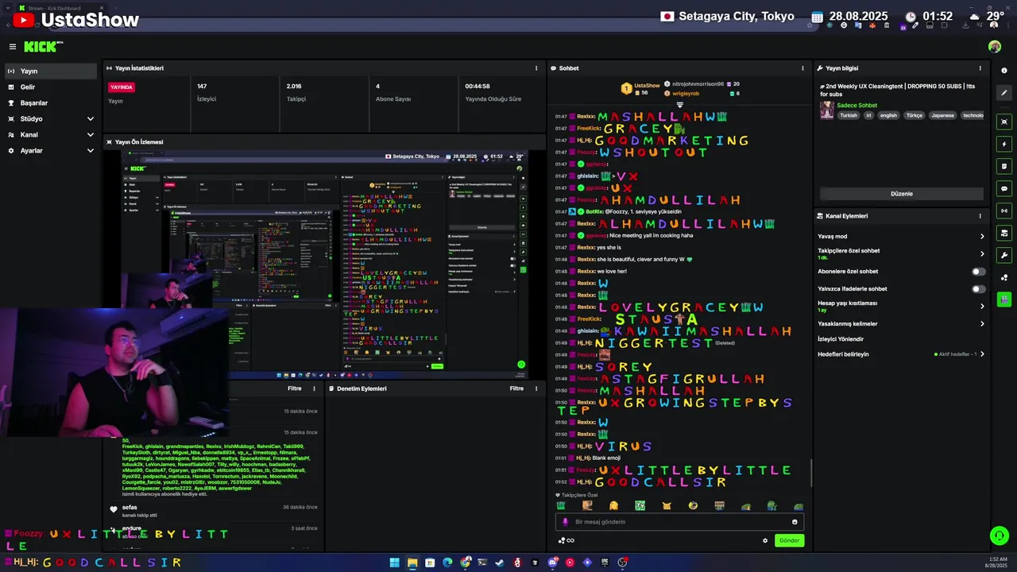Image resolution: width=1017 pixels, height=572 pixels.
Task: Open Yavaş mod options arrow
Action: 982,236
